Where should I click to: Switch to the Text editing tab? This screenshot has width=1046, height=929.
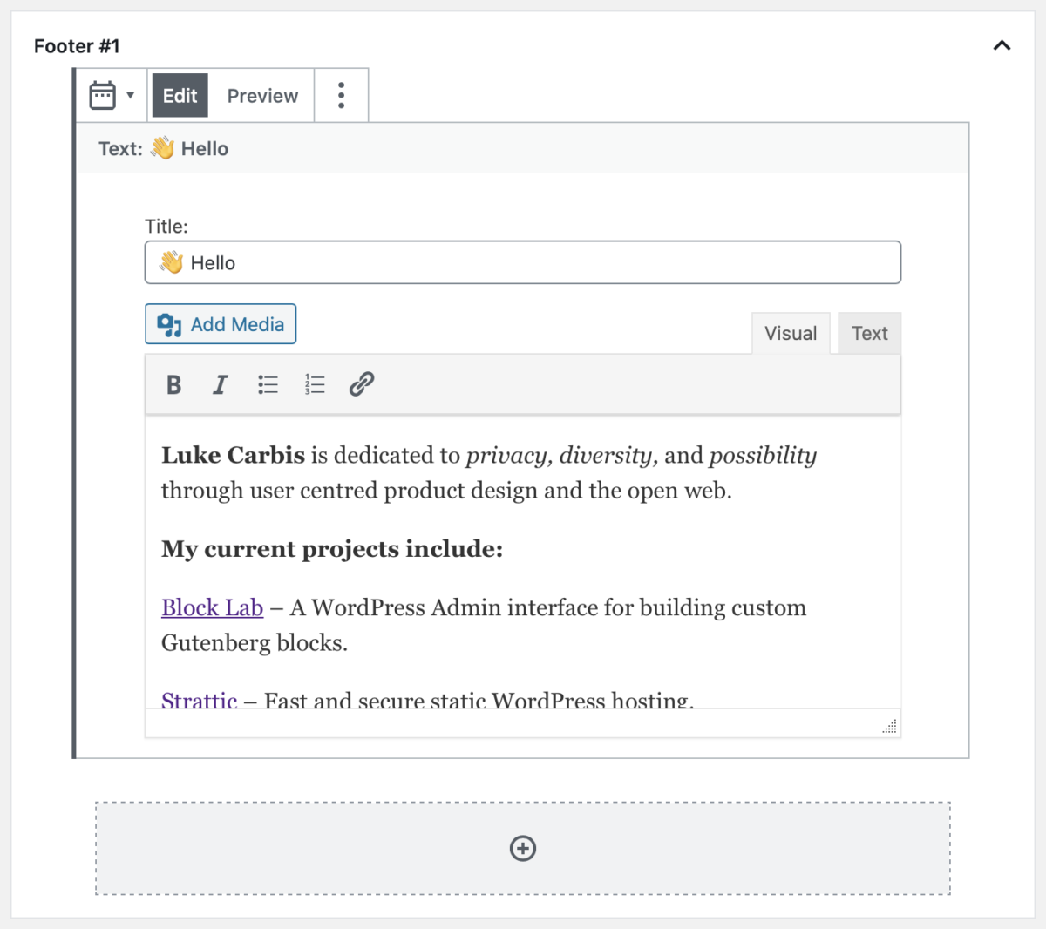(869, 333)
